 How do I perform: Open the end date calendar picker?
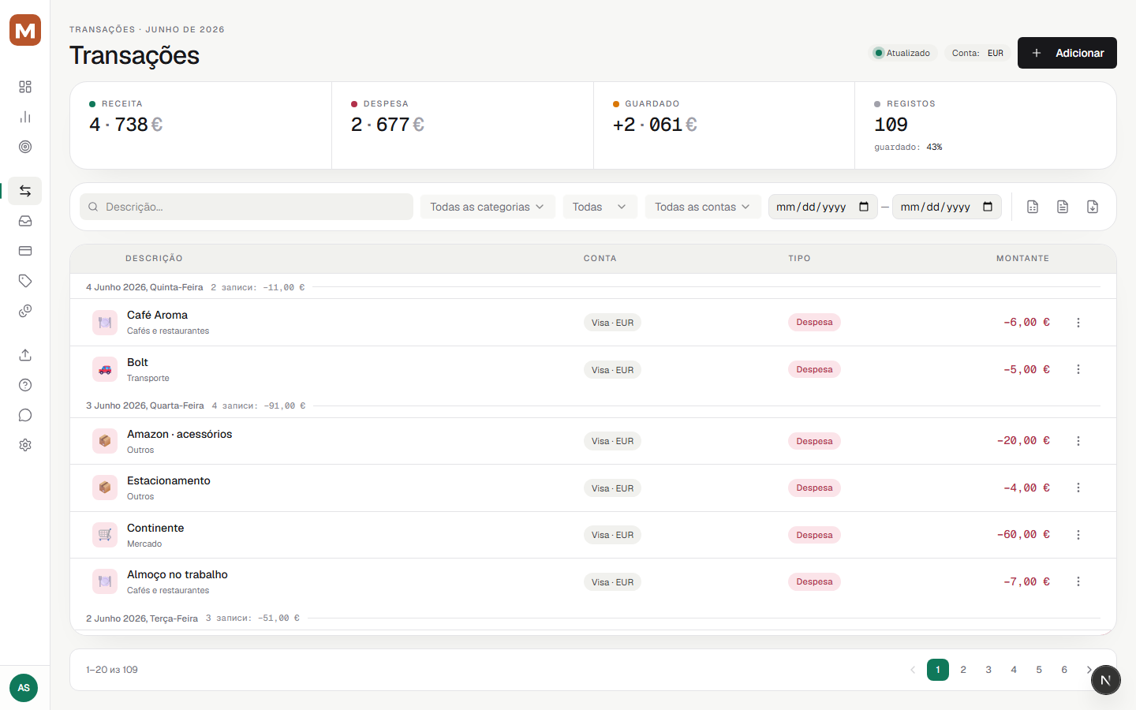point(988,207)
